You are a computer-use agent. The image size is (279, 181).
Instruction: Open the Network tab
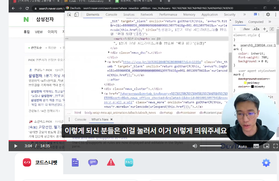(x=147, y=14)
